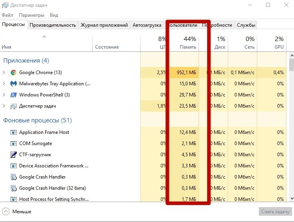294x222 pixels.
Task: Click the Windows PowerShell icon
Action: [14, 95]
